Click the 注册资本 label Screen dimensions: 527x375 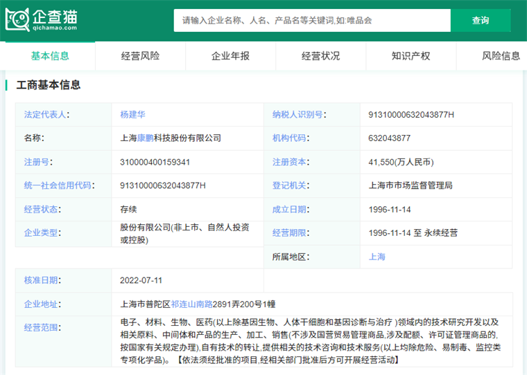point(291,162)
